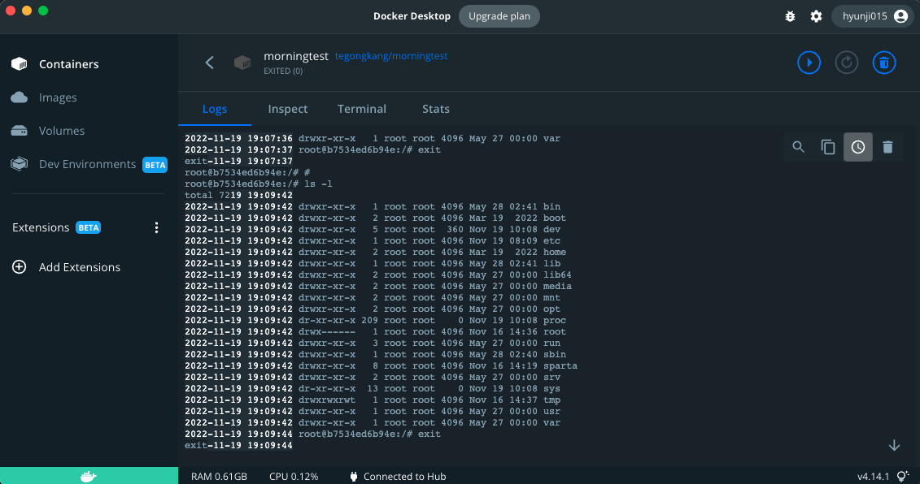
Task: Click the CPU 0.12% indicator
Action: pos(294,477)
